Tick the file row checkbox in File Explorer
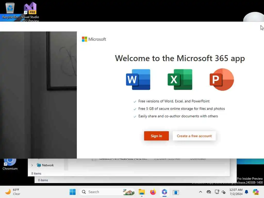Image resolution: width=264 pixels, height=198 pixels. coord(94,160)
